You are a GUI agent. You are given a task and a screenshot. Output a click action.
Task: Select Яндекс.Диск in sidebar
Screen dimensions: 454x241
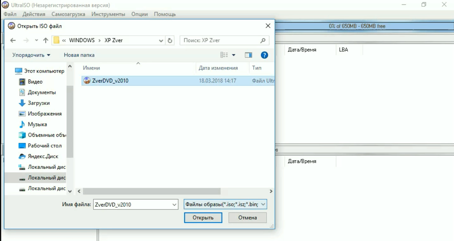(x=38, y=156)
